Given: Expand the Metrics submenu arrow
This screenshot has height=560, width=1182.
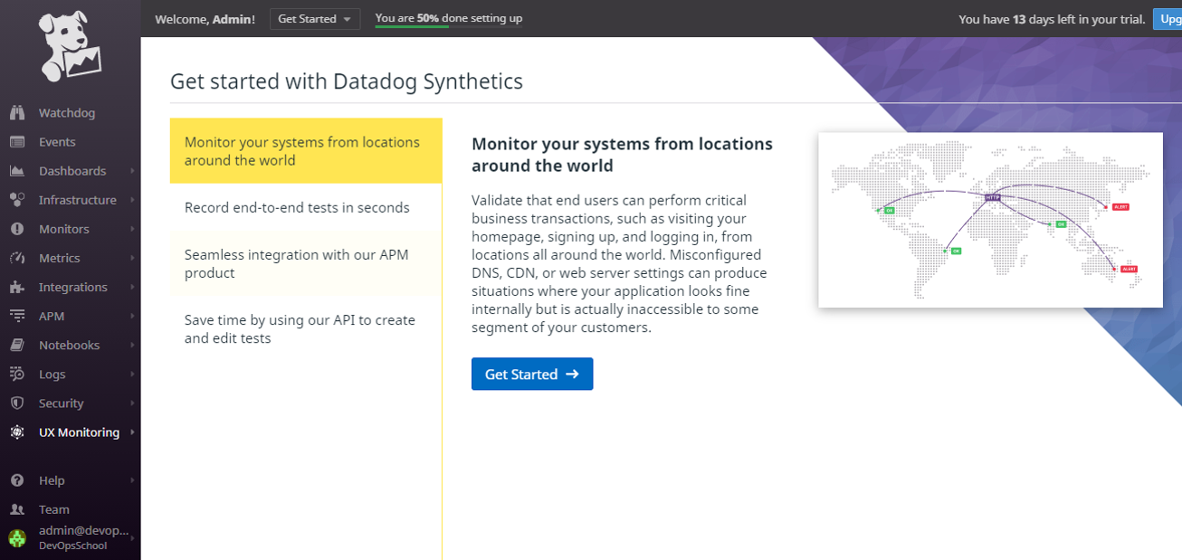Looking at the screenshot, I should [132, 258].
